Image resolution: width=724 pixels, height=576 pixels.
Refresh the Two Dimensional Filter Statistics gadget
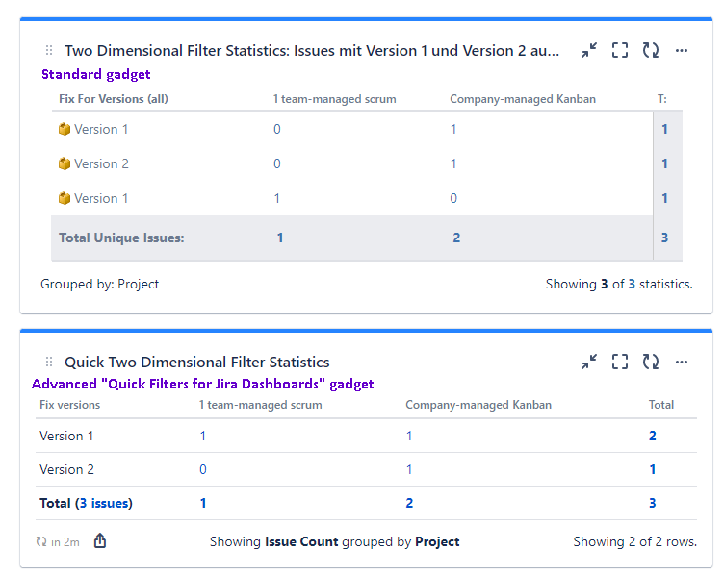click(651, 50)
